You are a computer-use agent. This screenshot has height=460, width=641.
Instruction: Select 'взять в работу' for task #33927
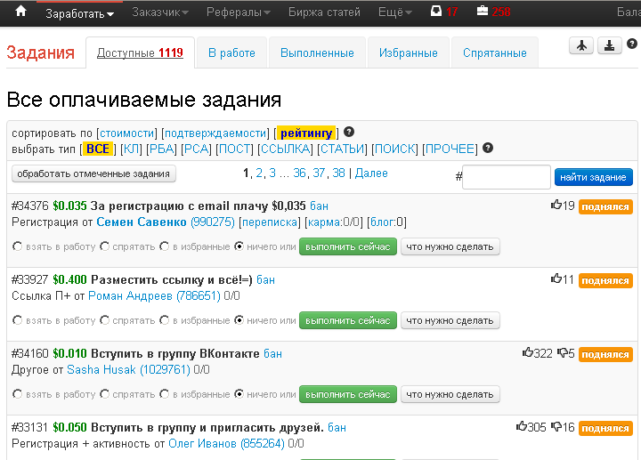17,320
